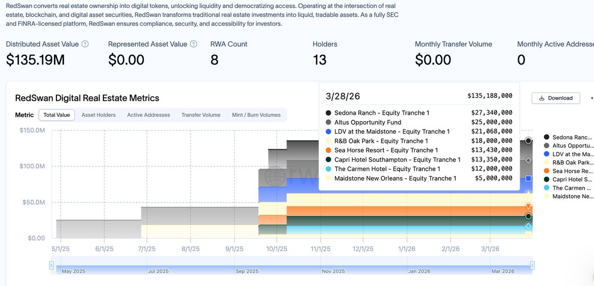Open the Represented Asset Value help icon

tap(194, 44)
